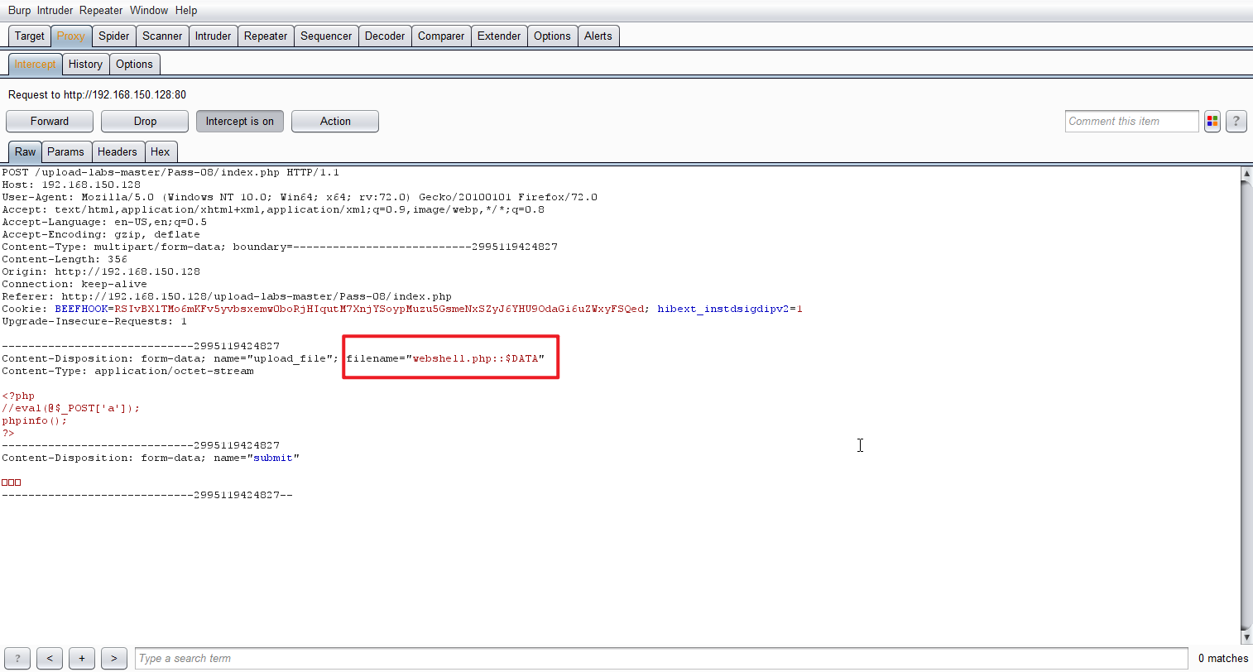Drop the intercepted request
This screenshot has width=1253, height=672.
pos(145,121)
